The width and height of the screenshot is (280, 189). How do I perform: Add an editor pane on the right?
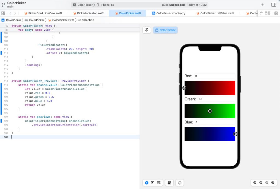coord(276,13)
